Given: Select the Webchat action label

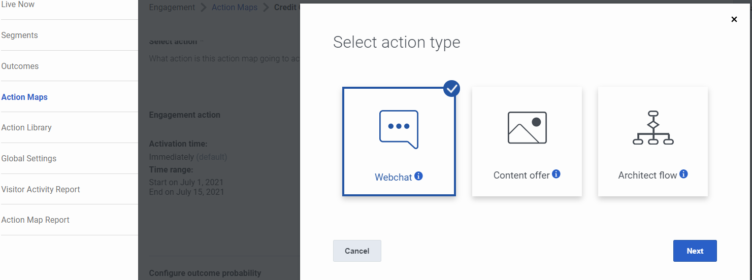Looking at the screenshot, I should coord(393,178).
